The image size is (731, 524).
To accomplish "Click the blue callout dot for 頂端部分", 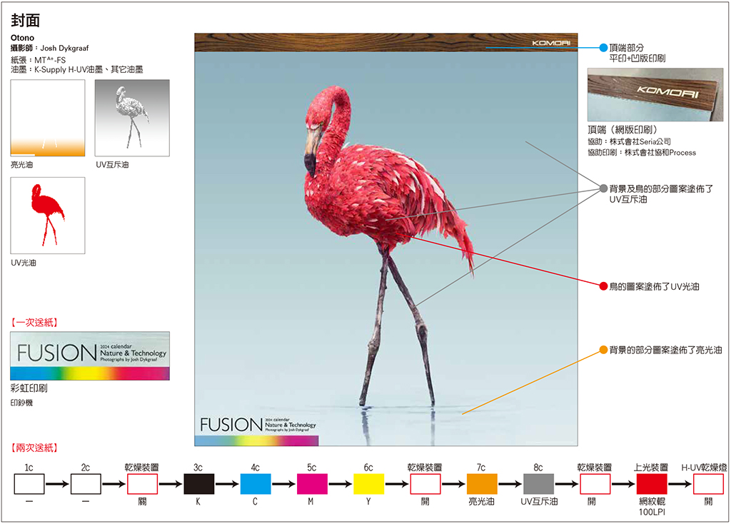I will click(x=603, y=48).
